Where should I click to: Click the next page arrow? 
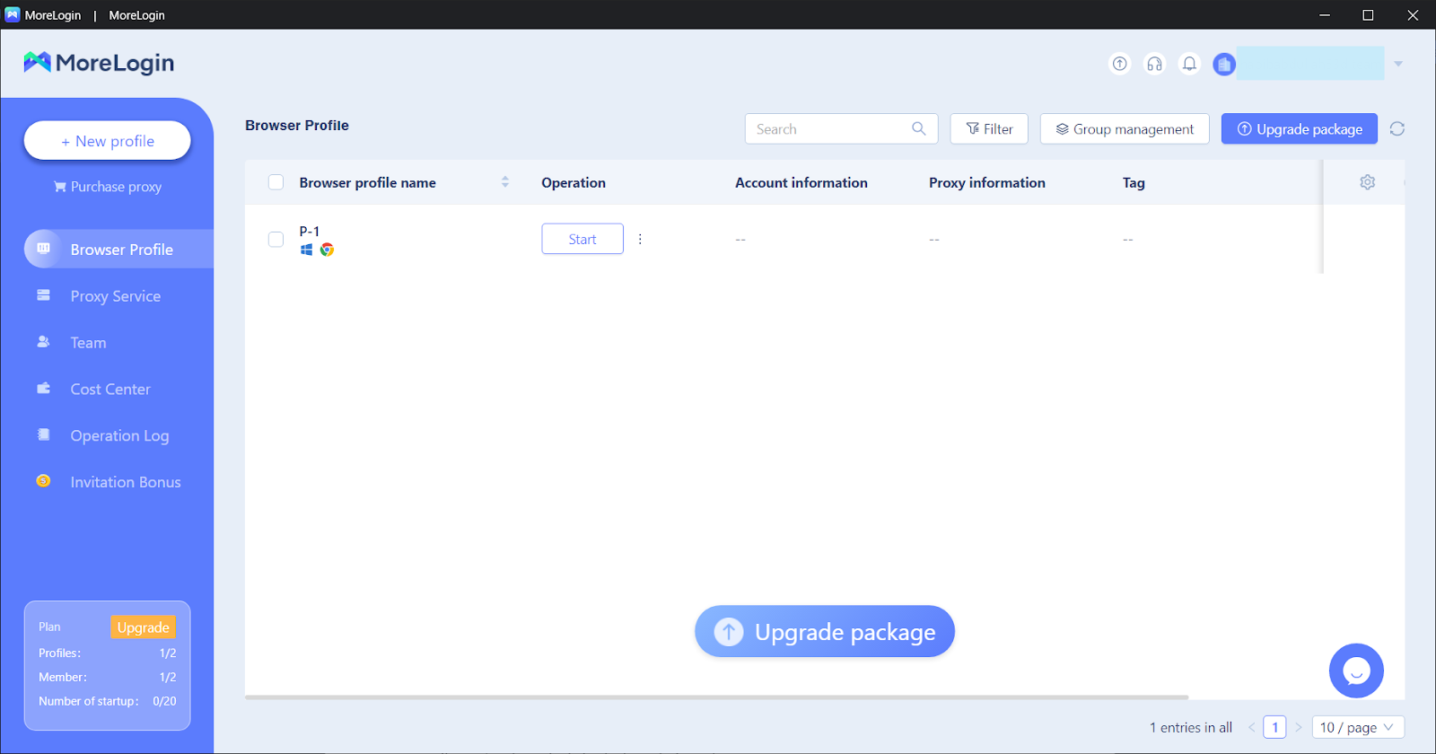click(1298, 727)
